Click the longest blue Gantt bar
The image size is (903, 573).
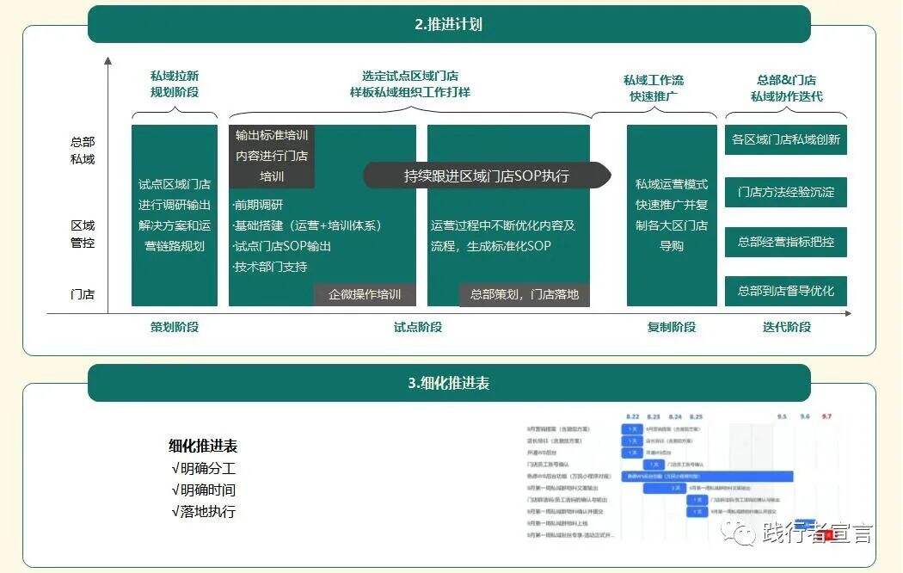pos(707,477)
